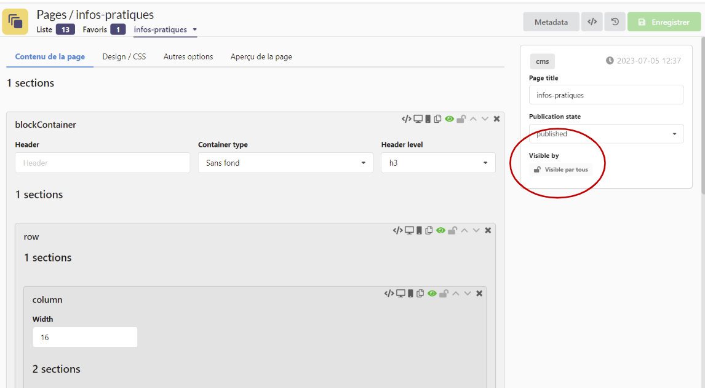Switch to the Design / CSS tab
The width and height of the screenshot is (705, 388).
tap(124, 56)
